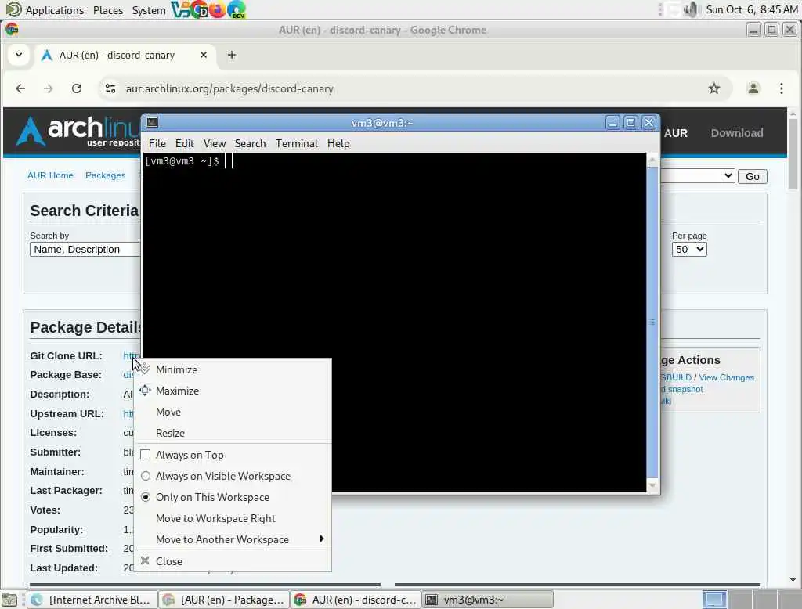Open the View Changes link

point(726,377)
